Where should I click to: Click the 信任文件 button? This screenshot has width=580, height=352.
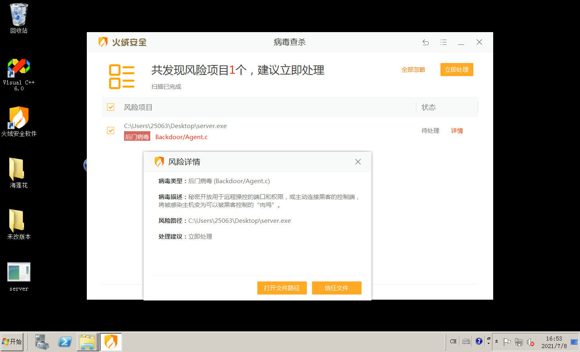click(x=337, y=288)
